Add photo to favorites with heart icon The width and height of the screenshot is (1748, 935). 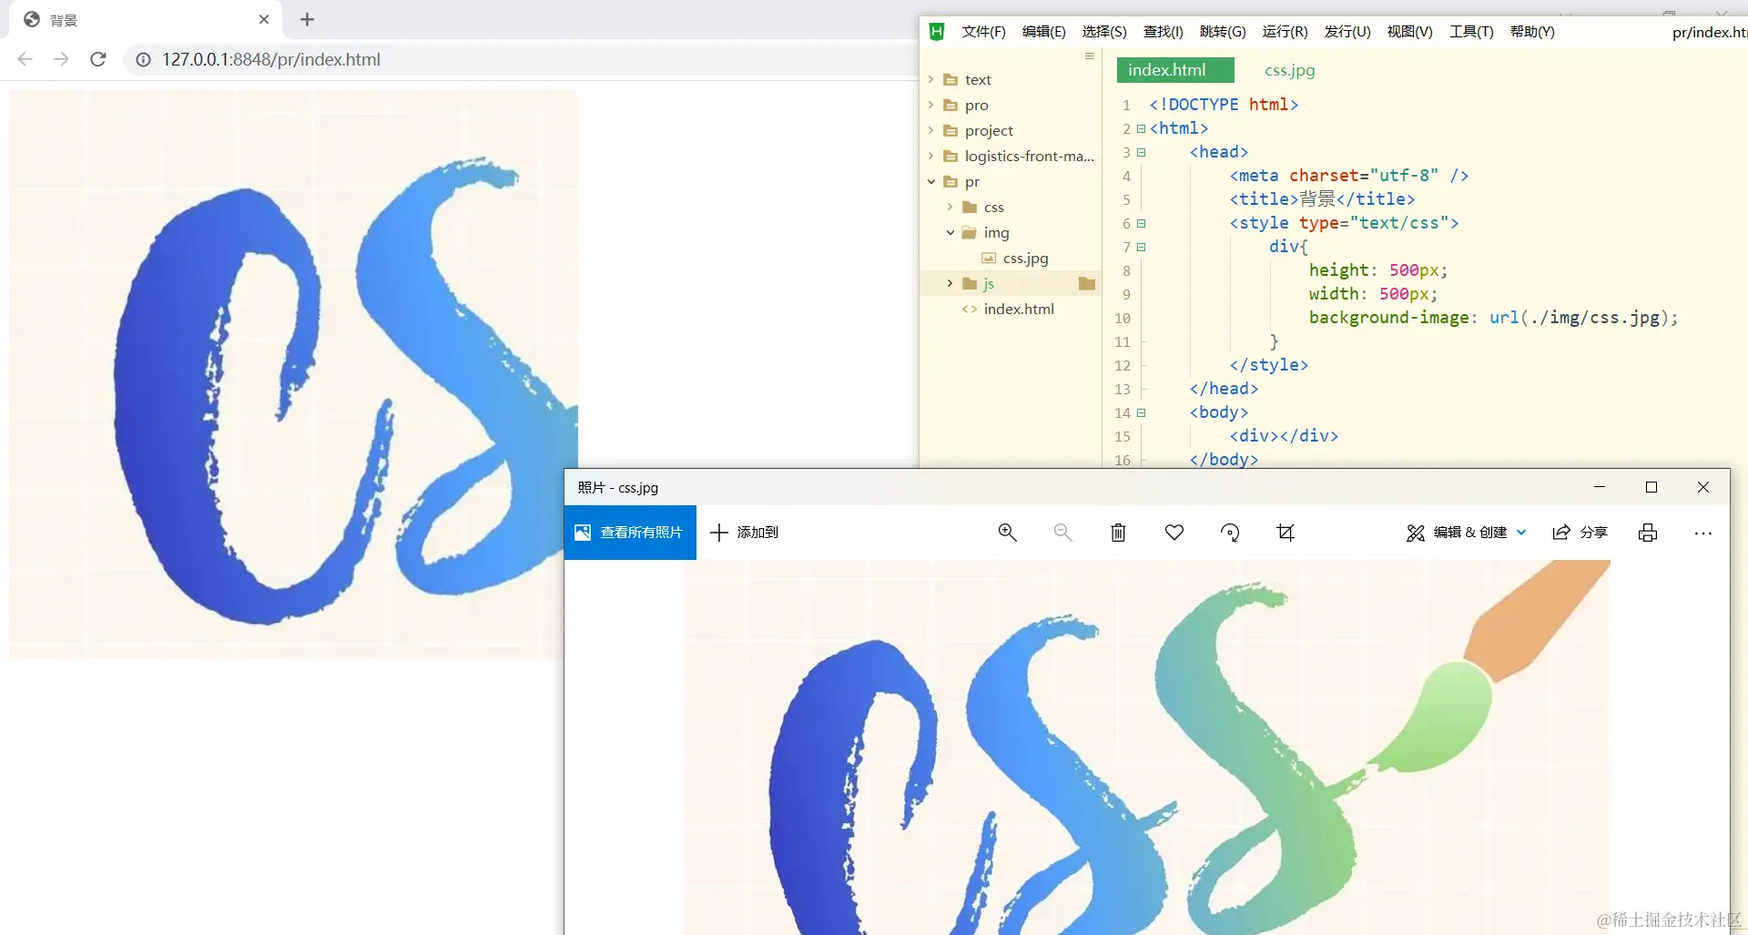(x=1174, y=533)
